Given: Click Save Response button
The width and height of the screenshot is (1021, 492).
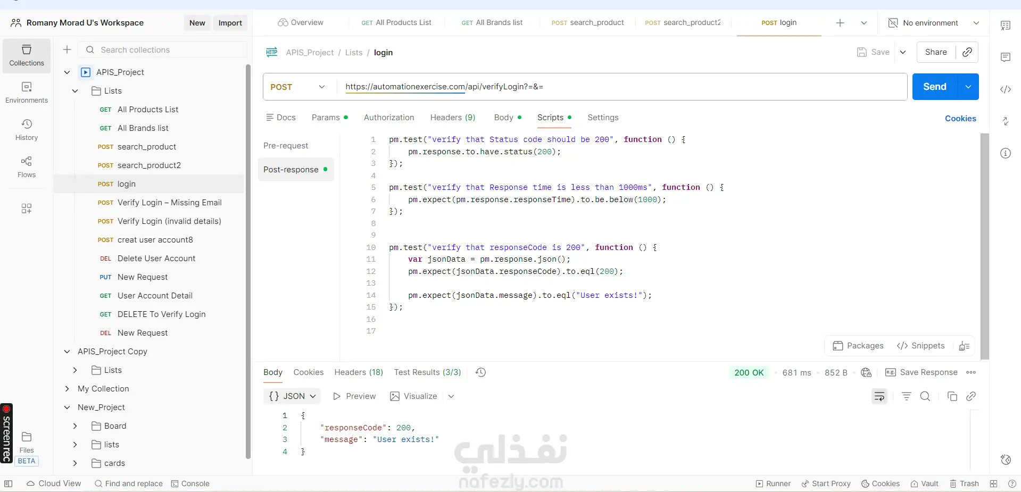Looking at the screenshot, I should pyautogui.click(x=921, y=372).
